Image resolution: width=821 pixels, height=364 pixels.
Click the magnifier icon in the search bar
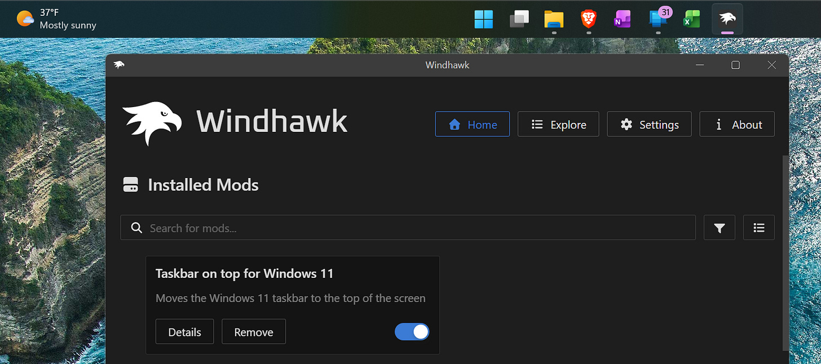click(x=136, y=227)
